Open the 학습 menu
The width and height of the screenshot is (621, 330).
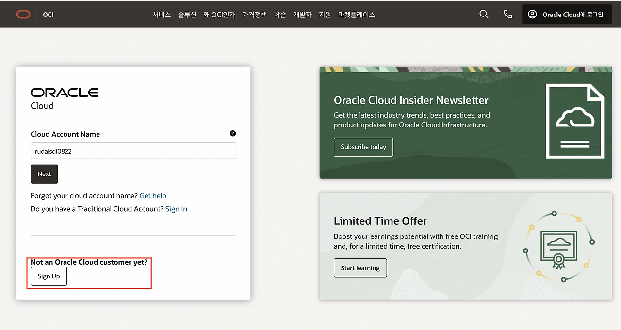pos(280,15)
